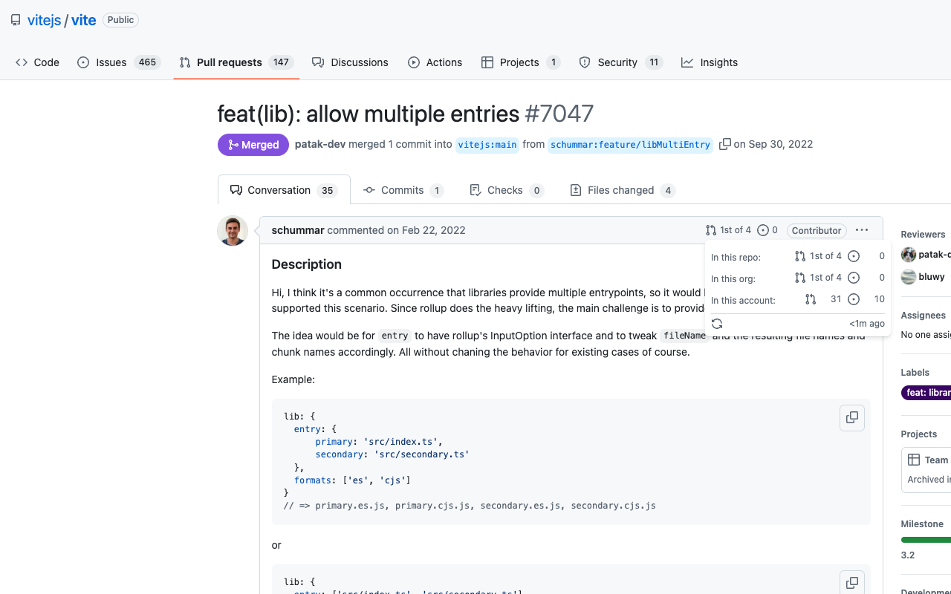Open the Commits tab

[x=403, y=190]
